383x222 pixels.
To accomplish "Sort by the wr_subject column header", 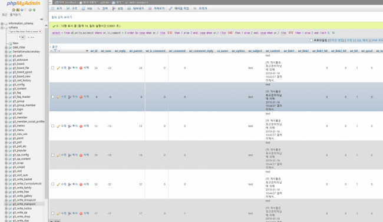I will tap(255, 51).
